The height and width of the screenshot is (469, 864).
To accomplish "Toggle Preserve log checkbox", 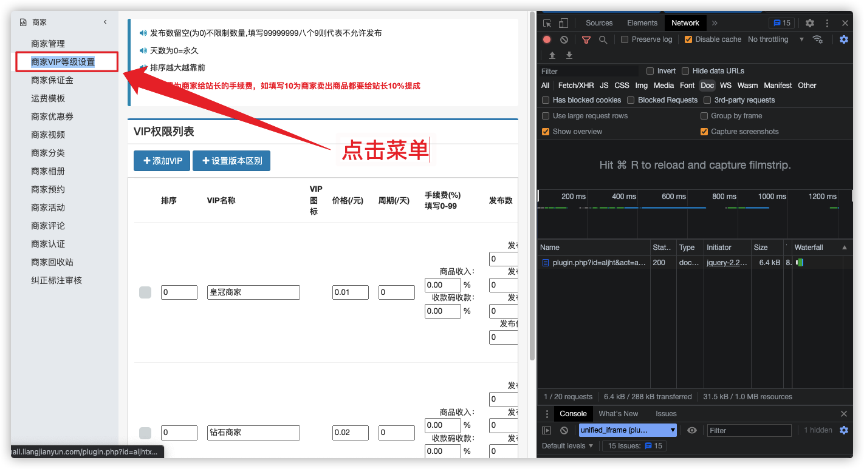I will 625,39.
